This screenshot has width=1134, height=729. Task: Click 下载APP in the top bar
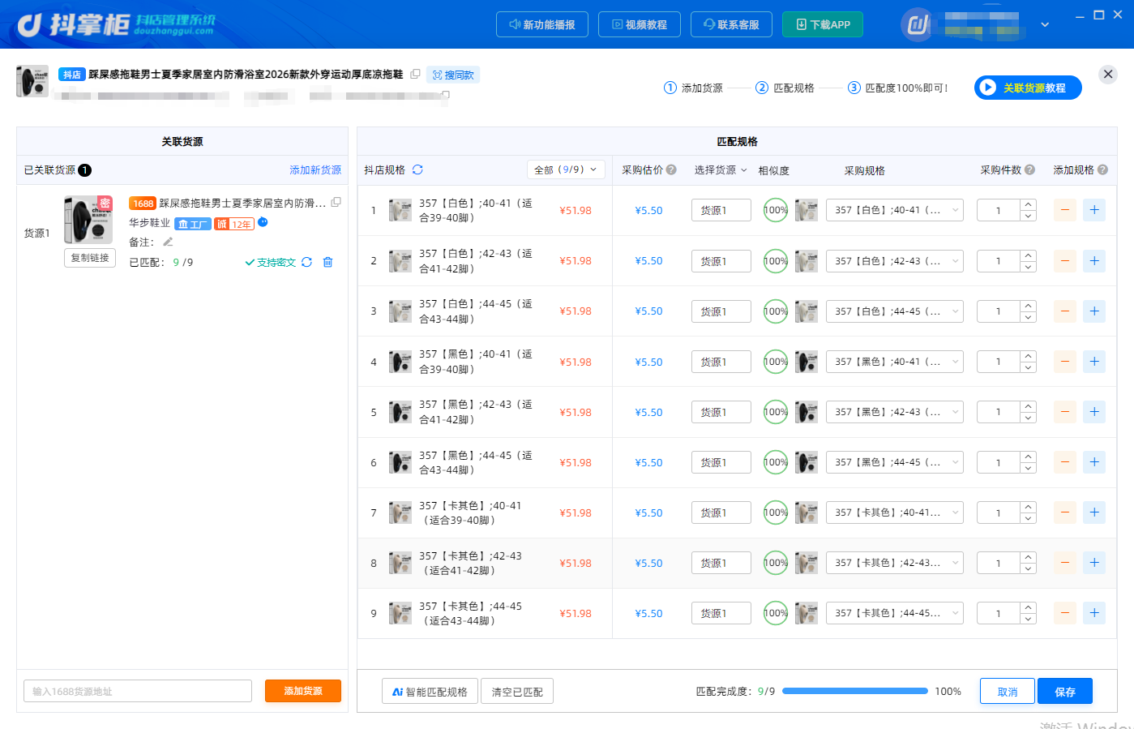click(823, 24)
